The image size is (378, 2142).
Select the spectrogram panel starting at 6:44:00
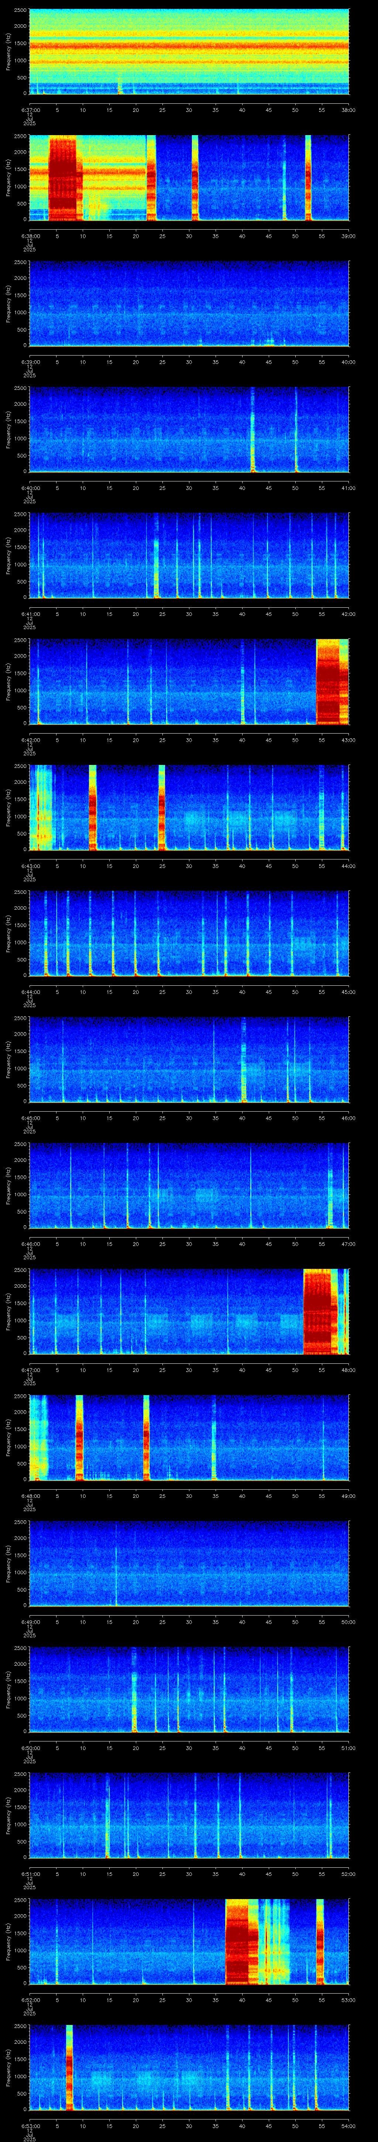point(189,934)
